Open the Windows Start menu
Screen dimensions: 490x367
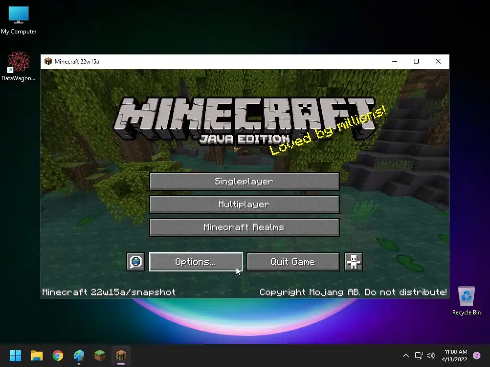[x=15, y=356]
